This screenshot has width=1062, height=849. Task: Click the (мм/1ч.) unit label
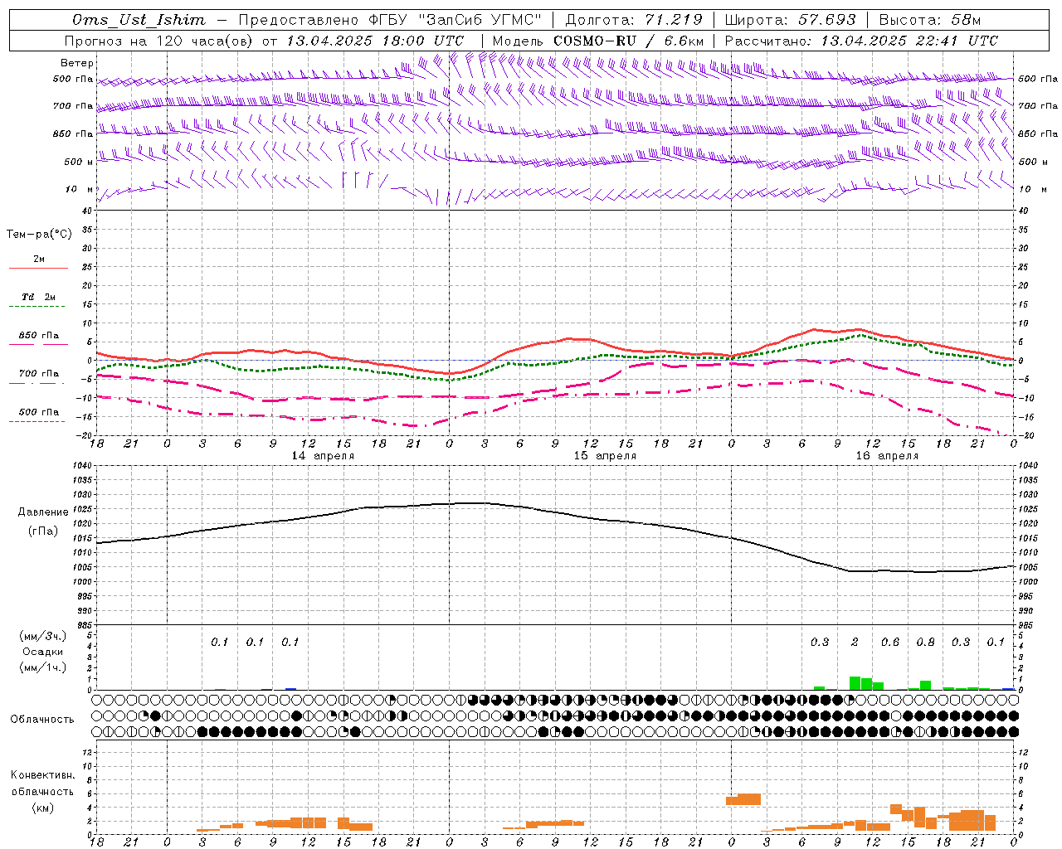(42, 667)
